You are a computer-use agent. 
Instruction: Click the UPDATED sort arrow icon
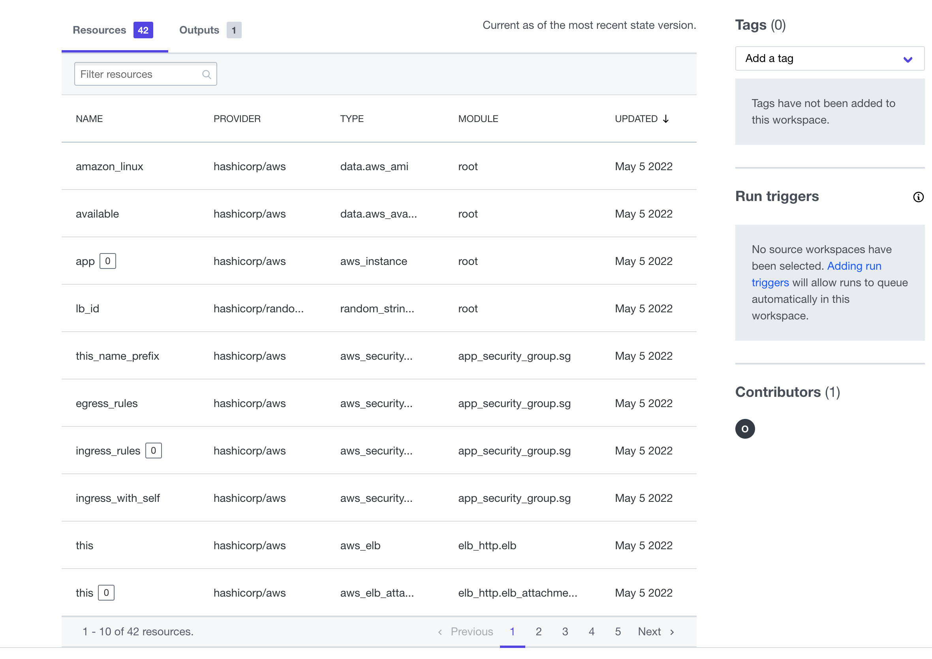pyautogui.click(x=666, y=119)
